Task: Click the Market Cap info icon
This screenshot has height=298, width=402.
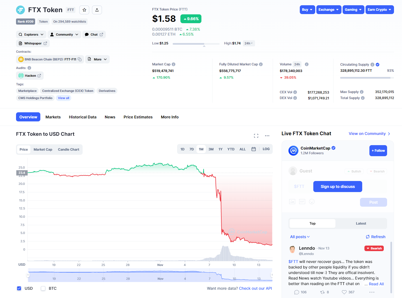Action: click(x=174, y=64)
